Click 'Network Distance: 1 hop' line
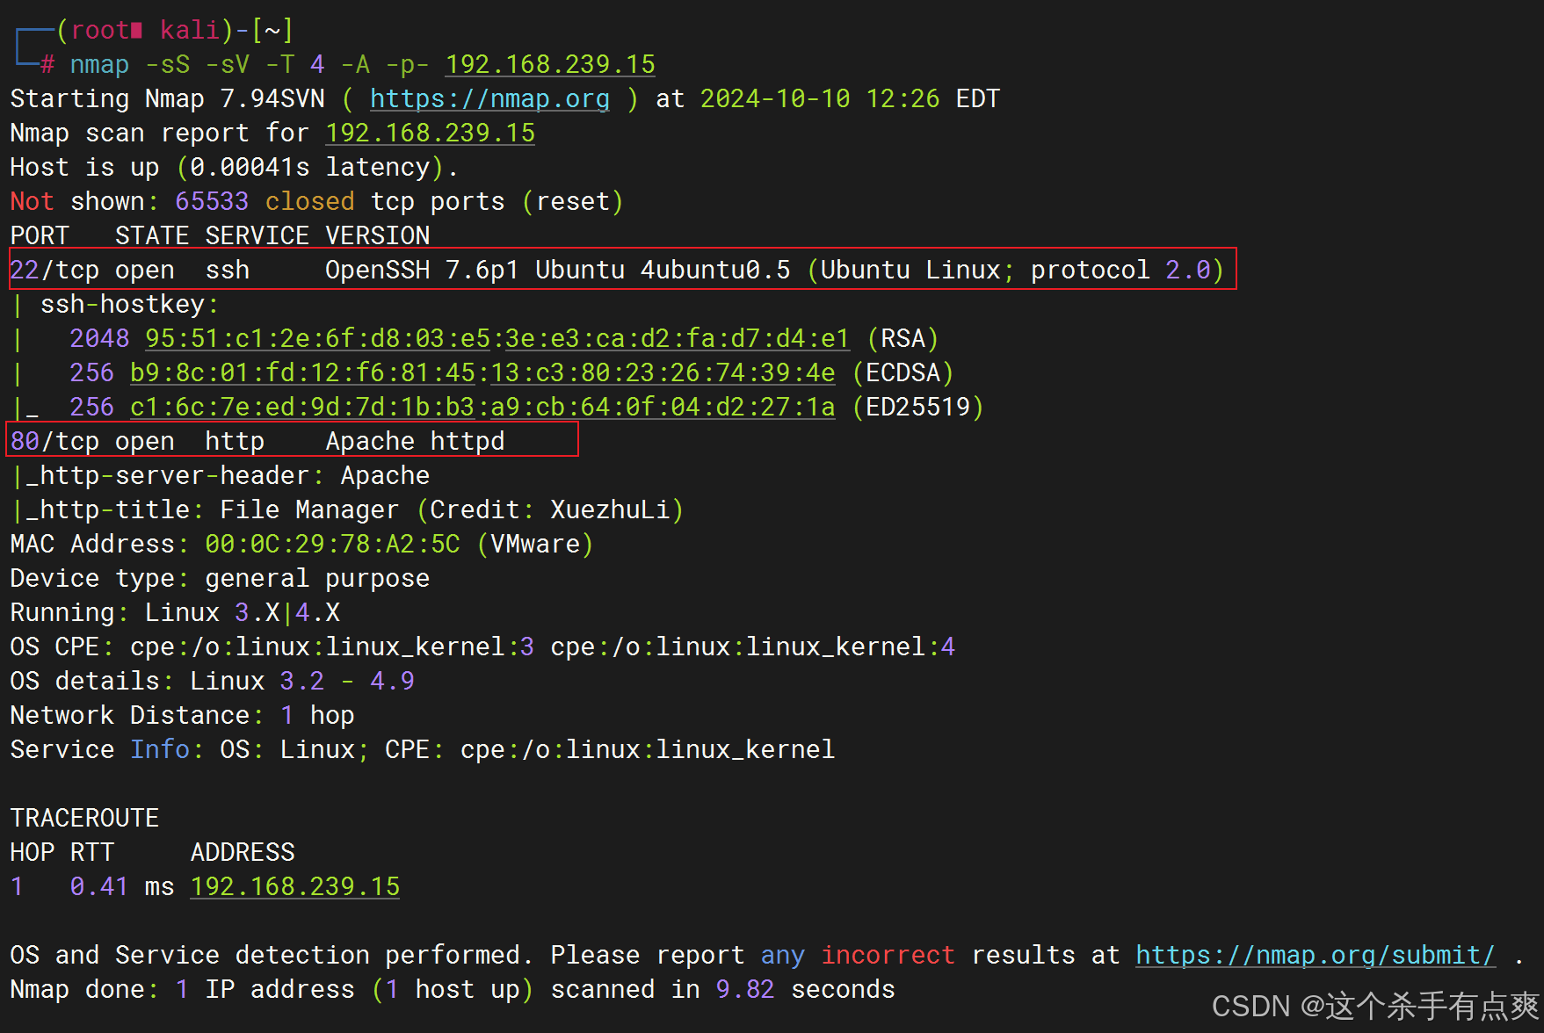Image resolution: width=1544 pixels, height=1033 pixels. point(182,716)
